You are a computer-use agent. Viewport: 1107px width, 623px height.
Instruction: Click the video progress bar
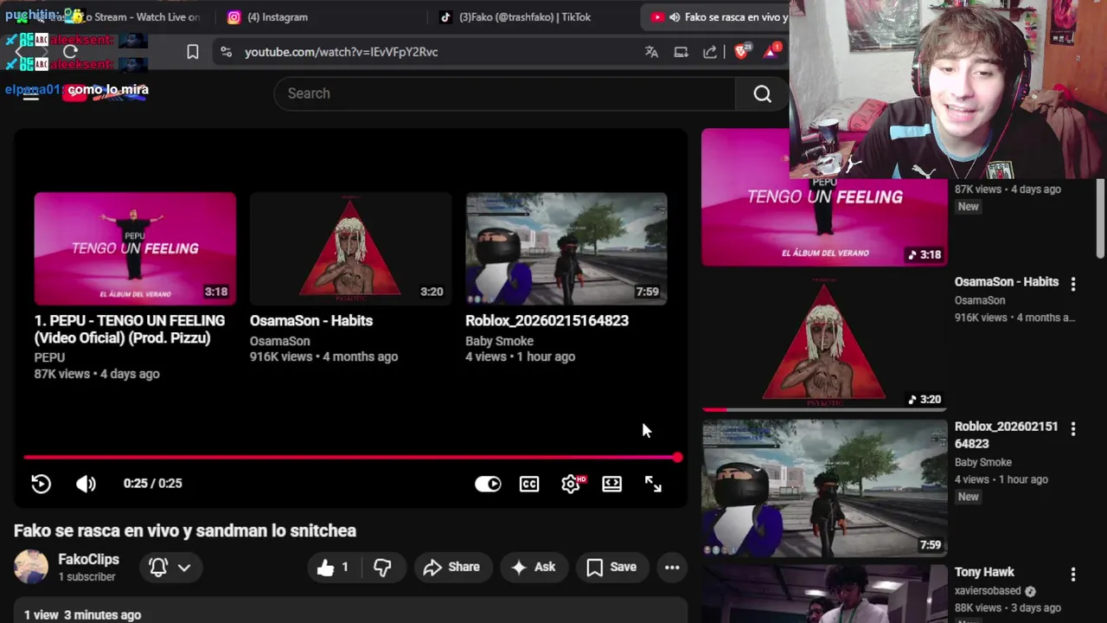350,458
